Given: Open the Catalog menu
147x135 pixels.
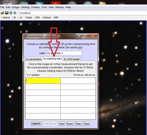Looking at the screenshot, I should [x=25, y=7].
